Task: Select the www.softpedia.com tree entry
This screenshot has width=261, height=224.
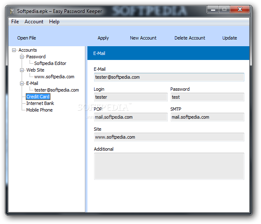Action: tap(54, 77)
